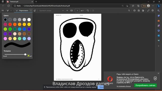Close the Ambush.pdf tab
162x91 pixels.
tap(32, 2)
